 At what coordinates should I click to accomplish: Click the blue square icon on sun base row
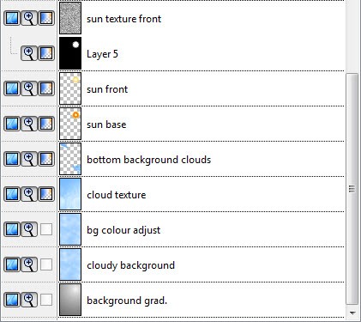click(x=12, y=124)
